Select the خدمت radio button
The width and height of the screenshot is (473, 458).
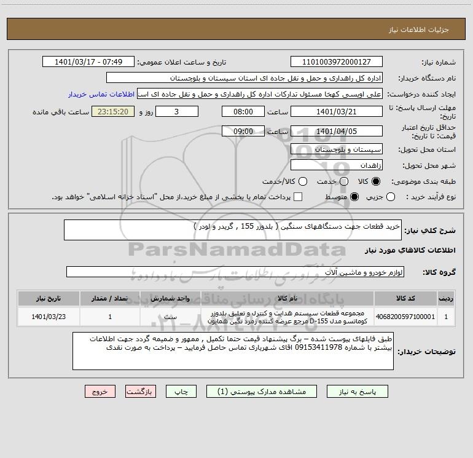tap(344, 181)
